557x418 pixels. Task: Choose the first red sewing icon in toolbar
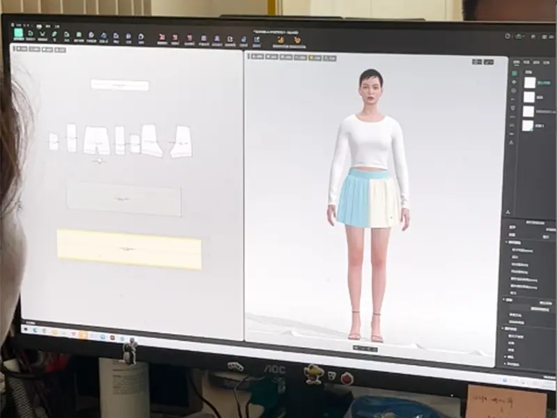(162, 38)
